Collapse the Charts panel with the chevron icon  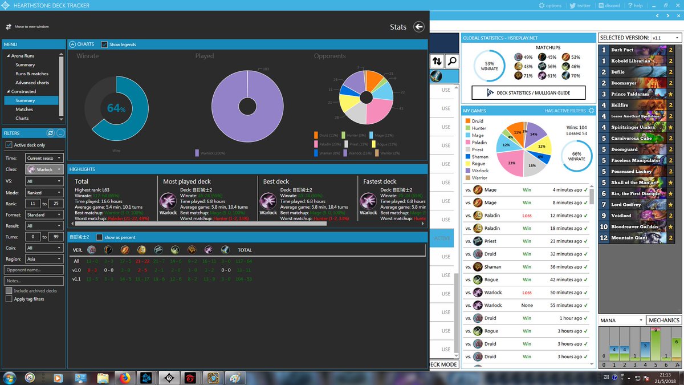click(x=72, y=44)
